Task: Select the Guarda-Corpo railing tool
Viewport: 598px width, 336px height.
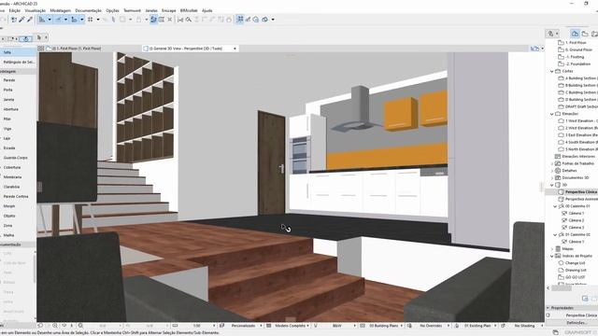Action: click(18, 158)
